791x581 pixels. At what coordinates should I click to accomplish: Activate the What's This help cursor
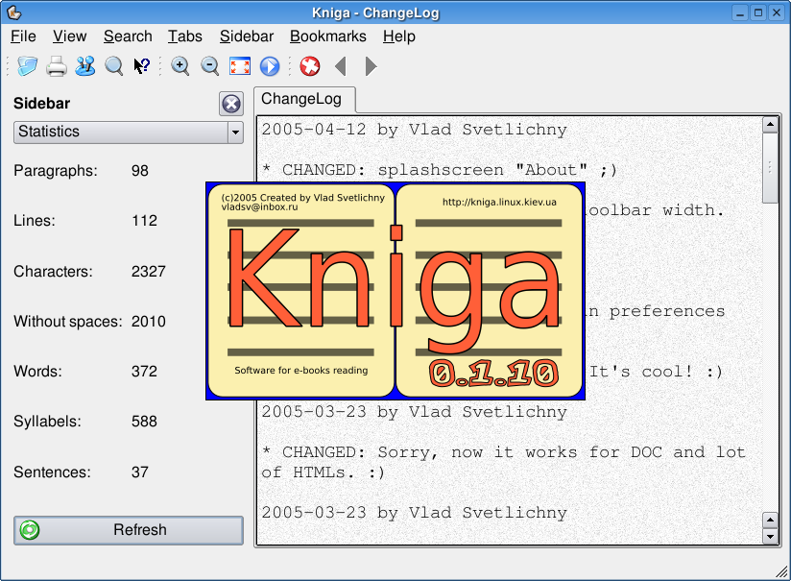(x=142, y=66)
